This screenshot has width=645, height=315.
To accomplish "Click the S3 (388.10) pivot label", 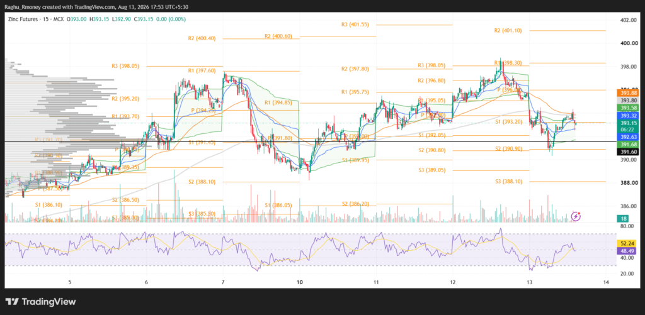I will coord(508,181).
